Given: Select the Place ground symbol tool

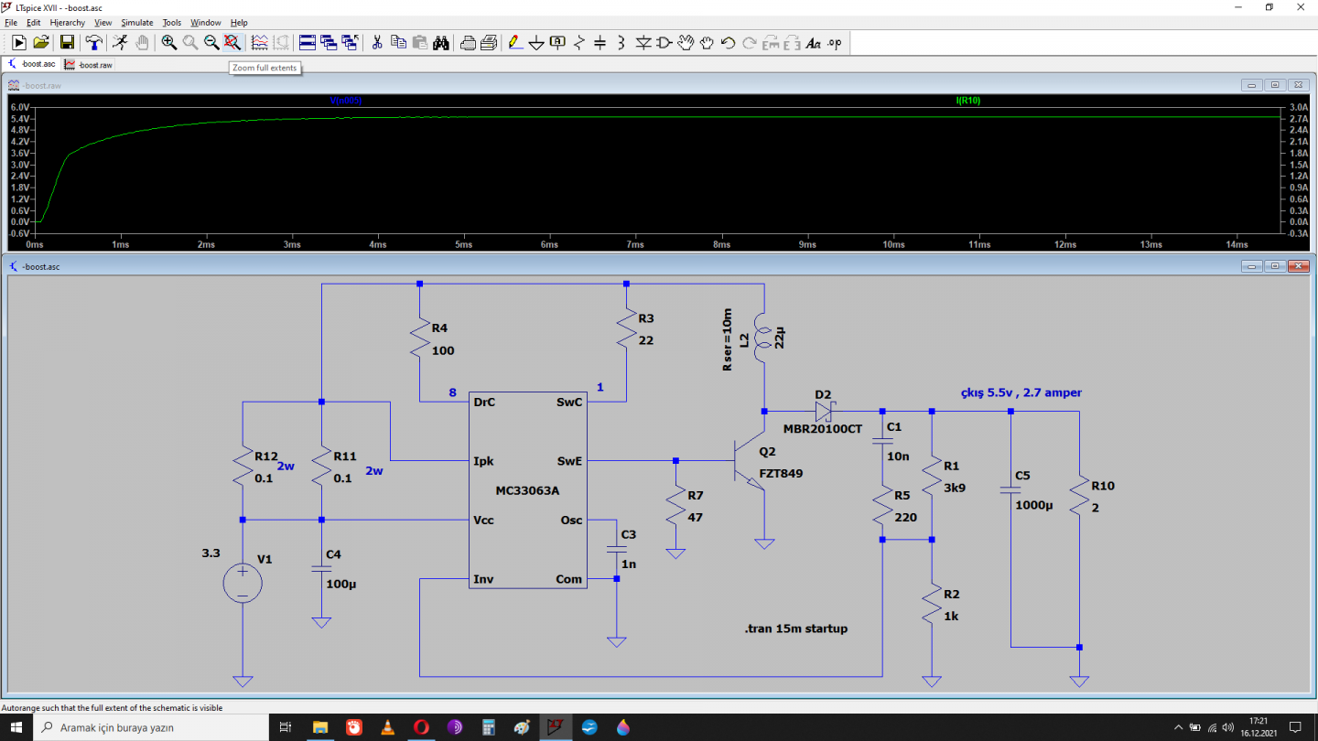Looking at the screenshot, I should [x=536, y=42].
